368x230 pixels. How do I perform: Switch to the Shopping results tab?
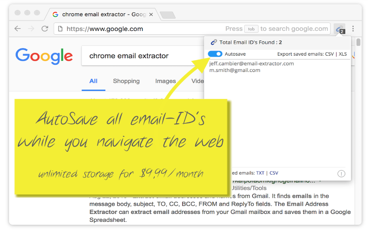[x=126, y=81]
